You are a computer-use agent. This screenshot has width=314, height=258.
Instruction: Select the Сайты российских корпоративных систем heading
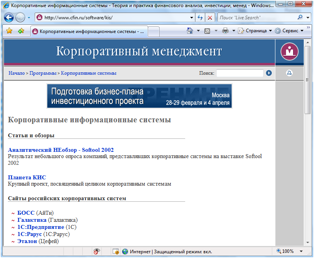coord(67,199)
